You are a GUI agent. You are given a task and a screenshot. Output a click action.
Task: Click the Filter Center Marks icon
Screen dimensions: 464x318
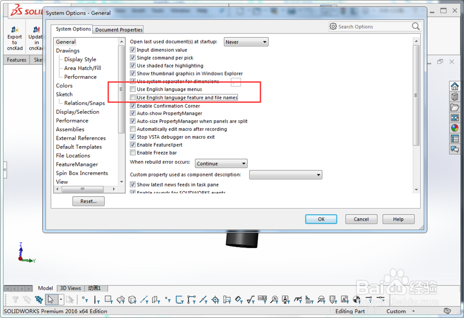tap(215, 300)
